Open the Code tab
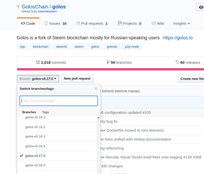 (x=28, y=23)
